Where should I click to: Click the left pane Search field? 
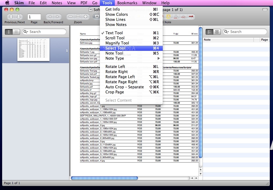coord(44,32)
